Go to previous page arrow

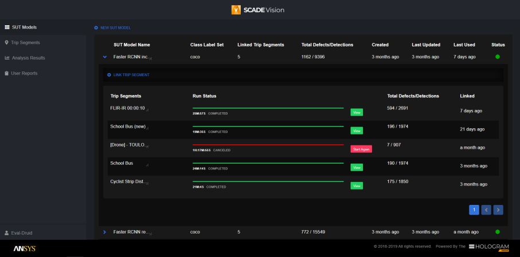tap(486, 209)
